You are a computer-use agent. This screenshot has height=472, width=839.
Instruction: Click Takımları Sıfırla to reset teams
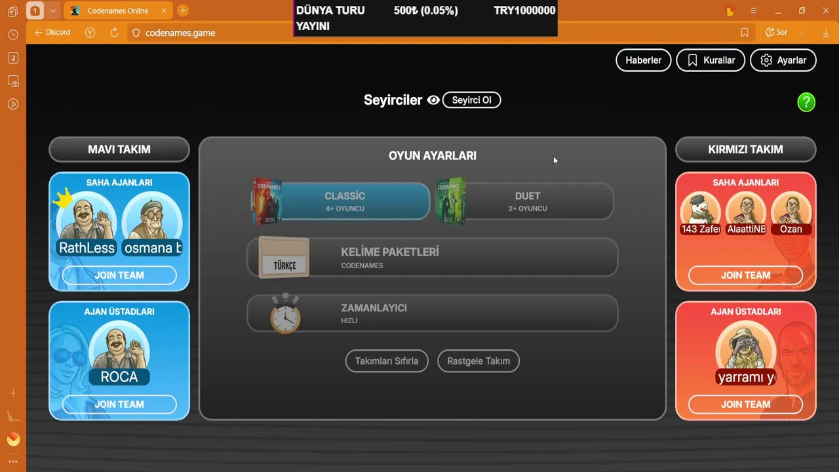[x=387, y=361]
